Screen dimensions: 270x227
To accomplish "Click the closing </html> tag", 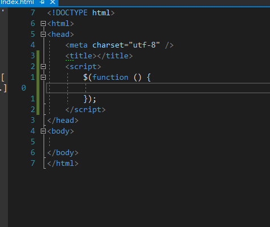I will click(x=63, y=164).
